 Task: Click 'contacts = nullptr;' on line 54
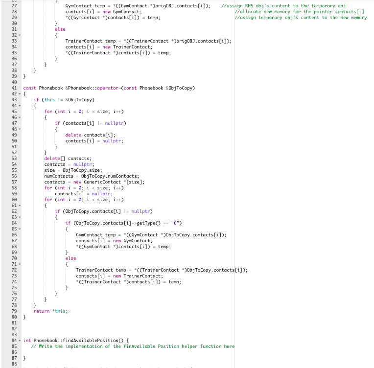click(x=69, y=164)
